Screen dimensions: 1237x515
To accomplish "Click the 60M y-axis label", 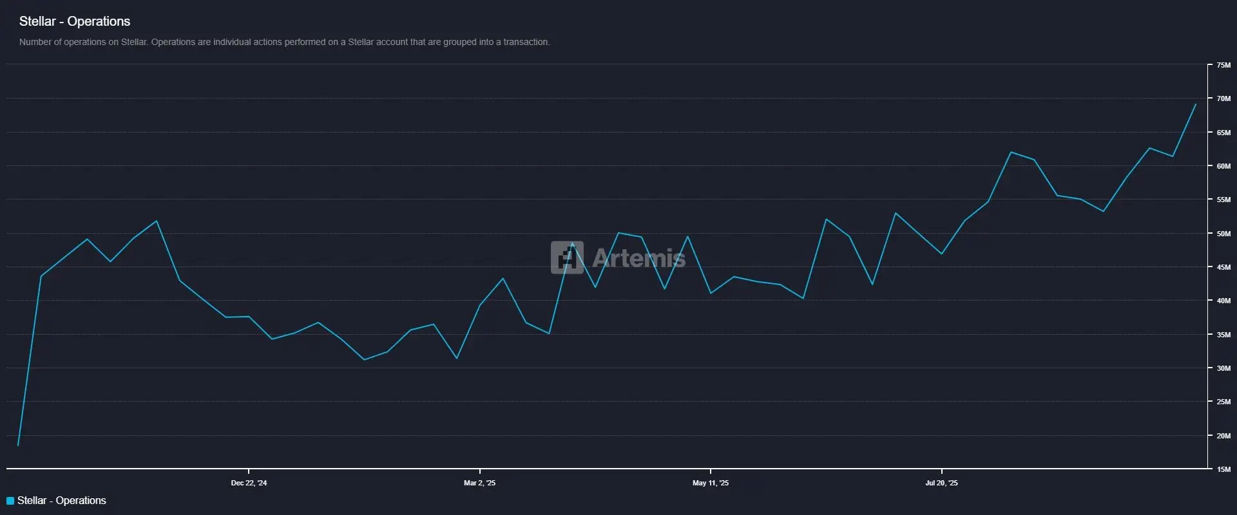I will pyautogui.click(x=1223, y=166).
